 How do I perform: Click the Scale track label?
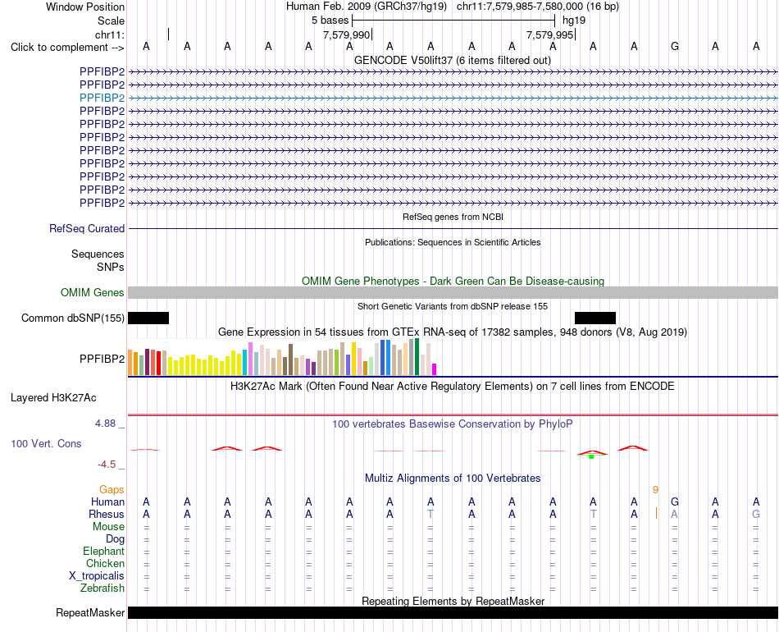click(x=111, y=21)
